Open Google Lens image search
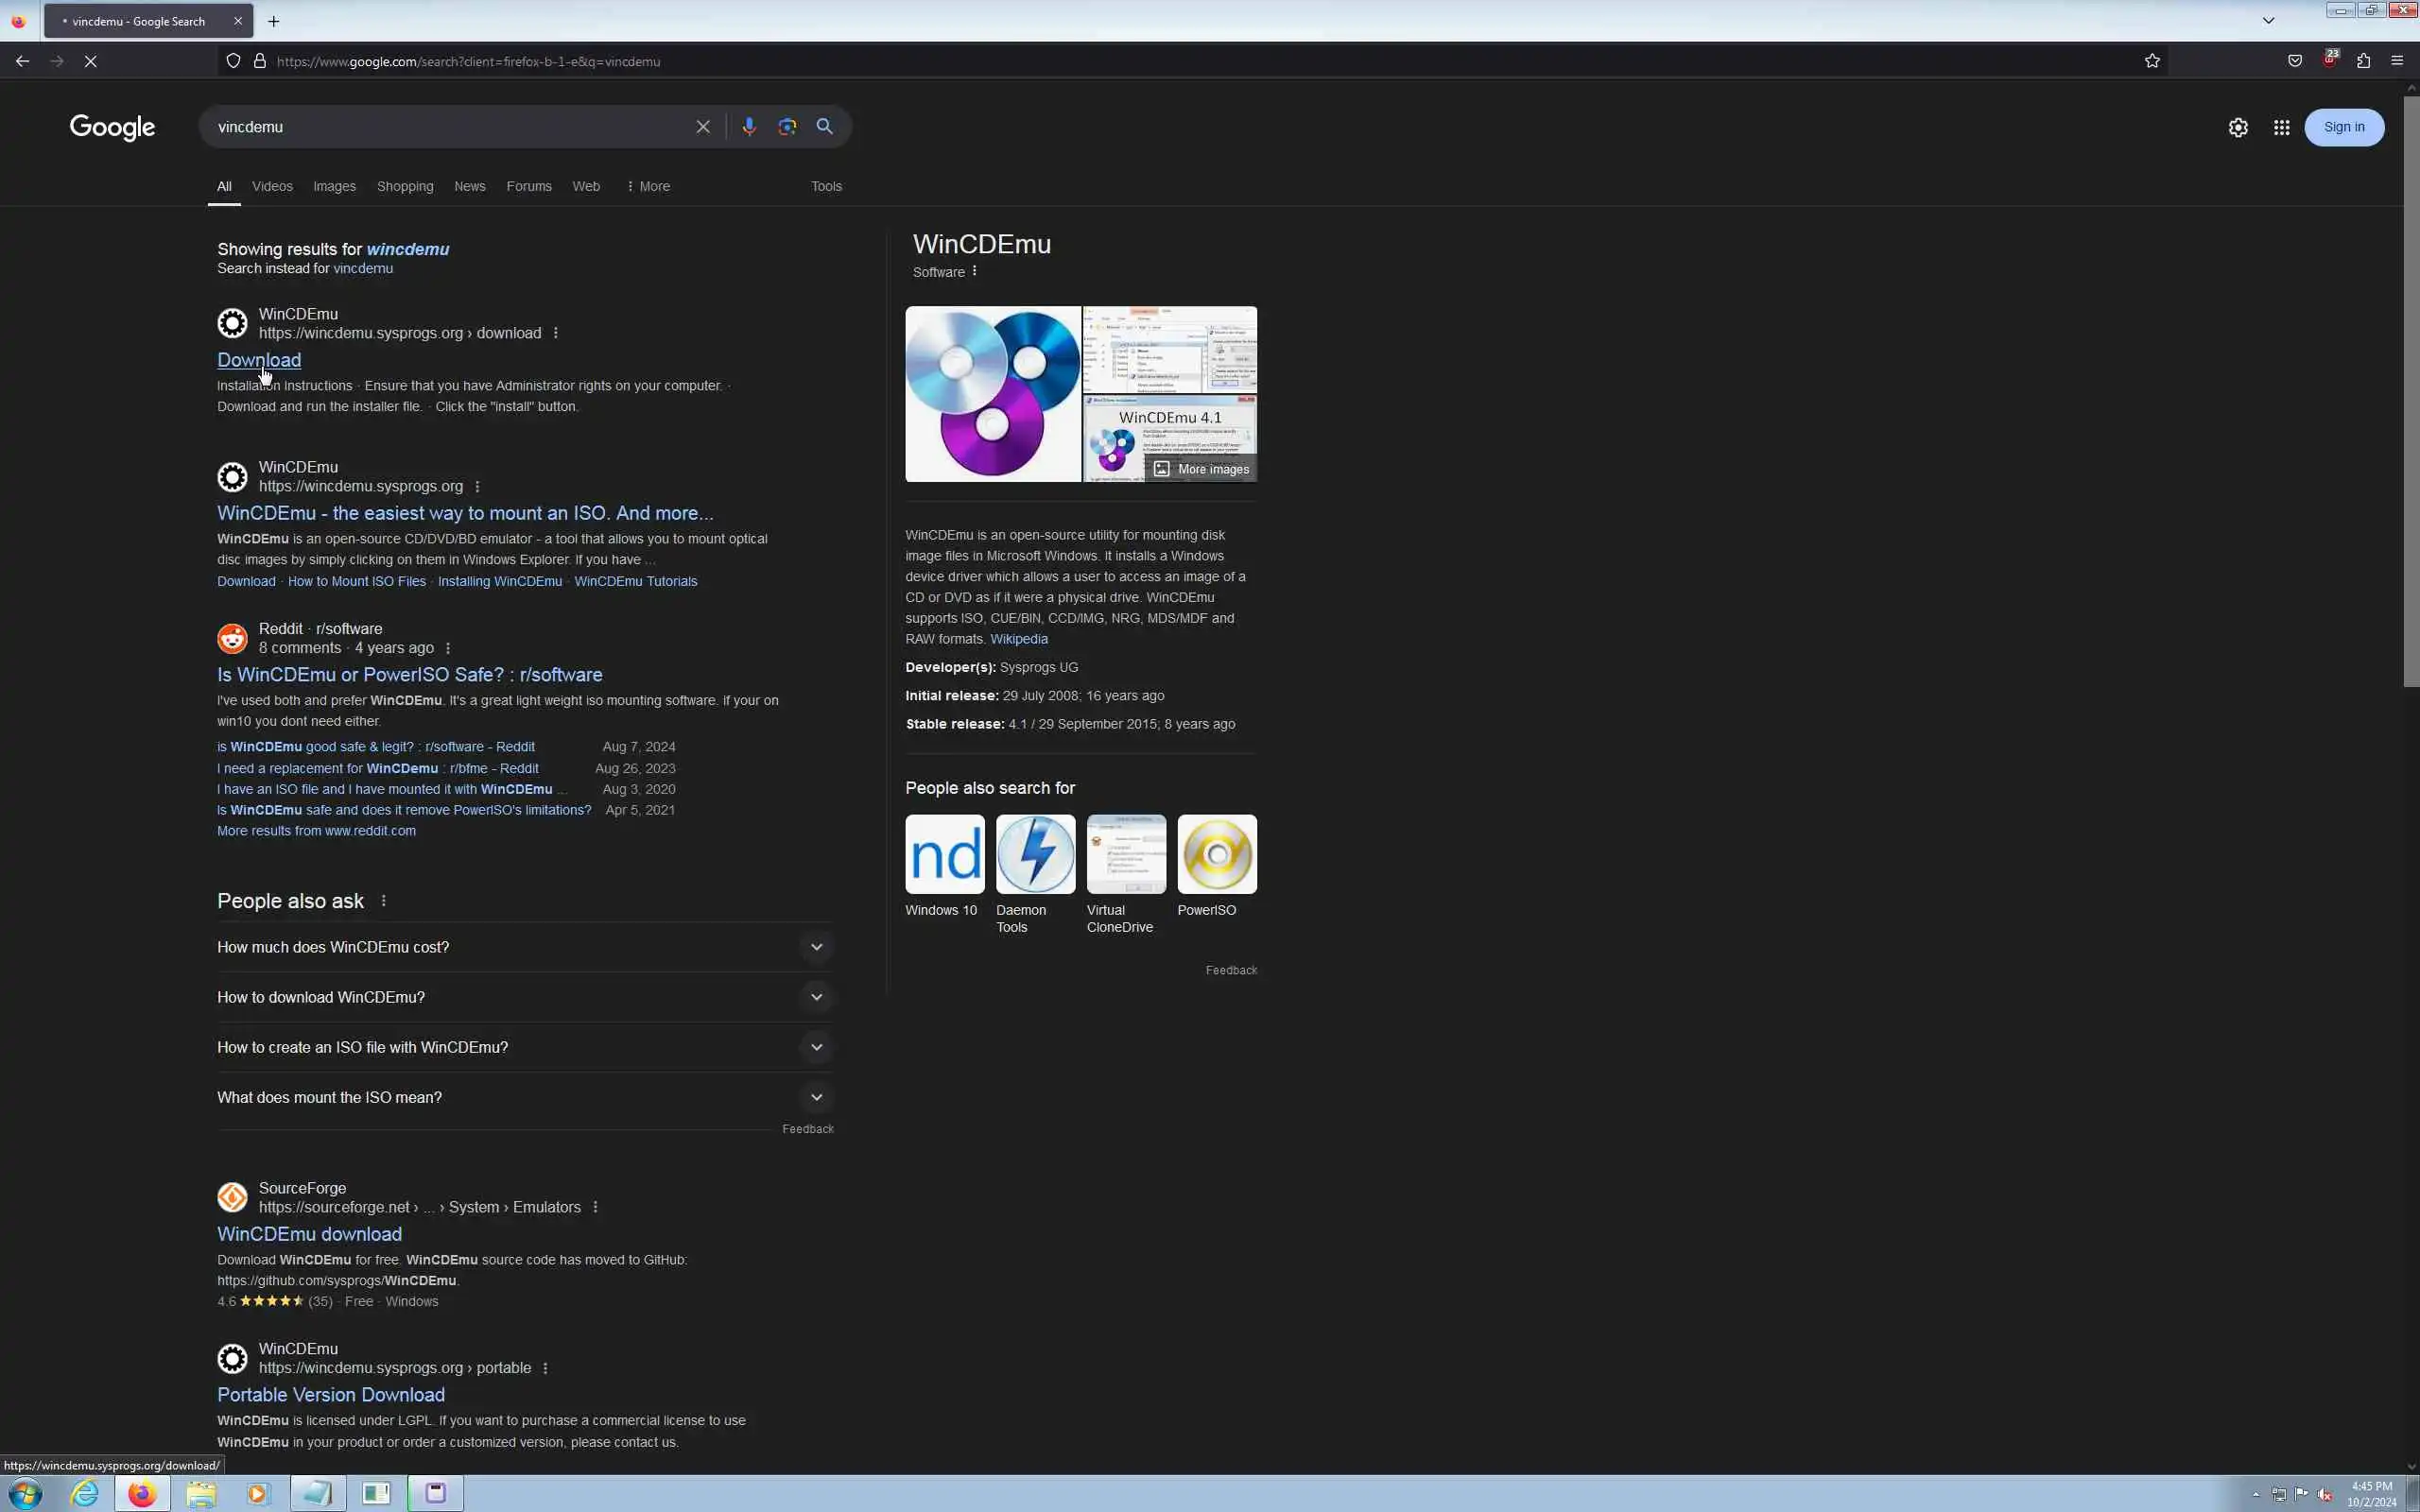Image resolution: width=2420 pixels, height=1512 pixels. tap(787, 127)
